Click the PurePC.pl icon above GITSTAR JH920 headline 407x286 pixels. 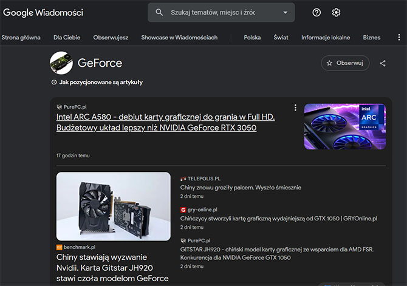click(183, 240)
